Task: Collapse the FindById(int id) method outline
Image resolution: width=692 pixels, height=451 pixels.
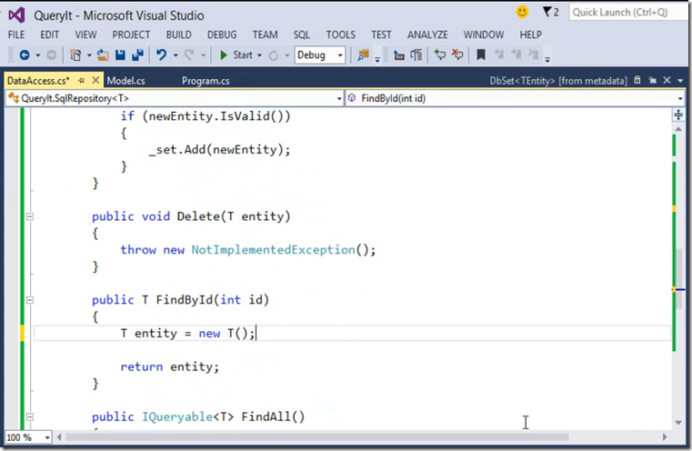Action: [x=30, y=300]
